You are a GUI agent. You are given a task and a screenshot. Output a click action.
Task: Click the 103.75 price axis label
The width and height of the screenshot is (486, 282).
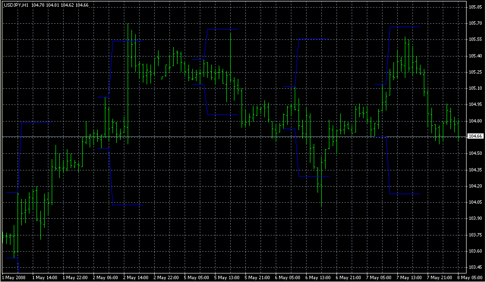(475, 235)
